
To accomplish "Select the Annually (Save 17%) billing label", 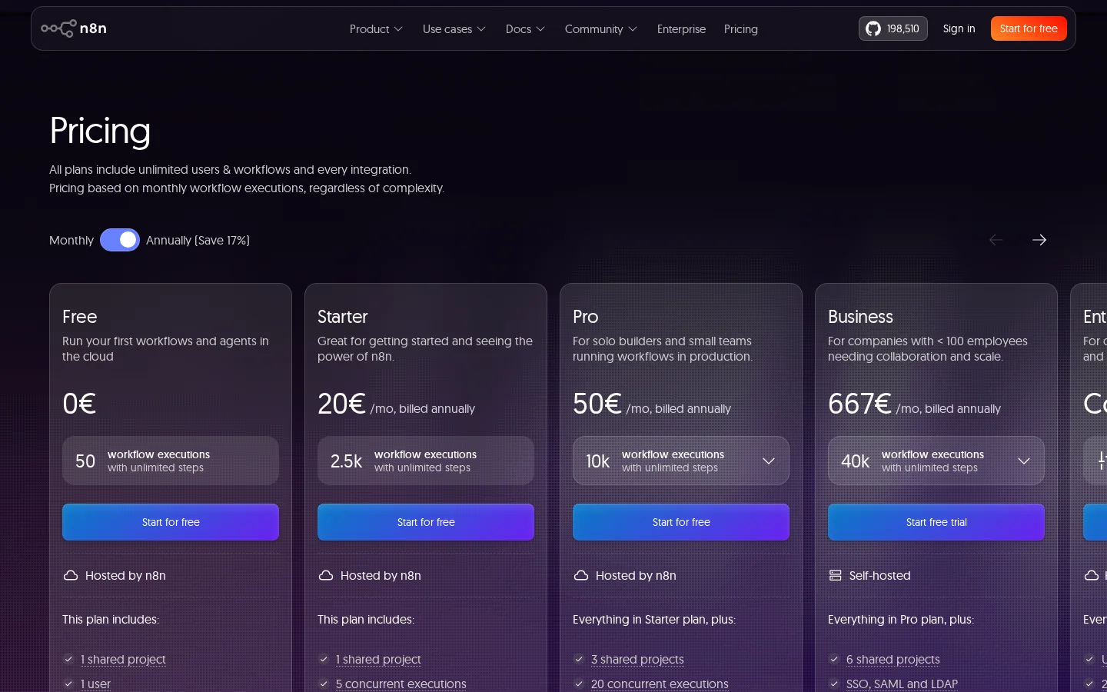I will pyautogui.click(x=198, y=240).
